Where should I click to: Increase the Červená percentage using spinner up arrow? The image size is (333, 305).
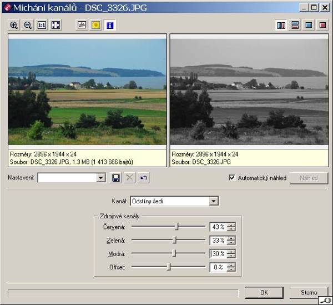coord(231,224)
